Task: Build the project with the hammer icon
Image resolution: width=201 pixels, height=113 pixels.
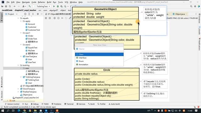Action: click(30, 6)
